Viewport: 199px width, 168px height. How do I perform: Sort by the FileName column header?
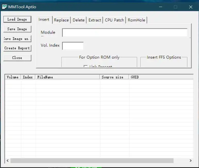click(x=68, y=77)
